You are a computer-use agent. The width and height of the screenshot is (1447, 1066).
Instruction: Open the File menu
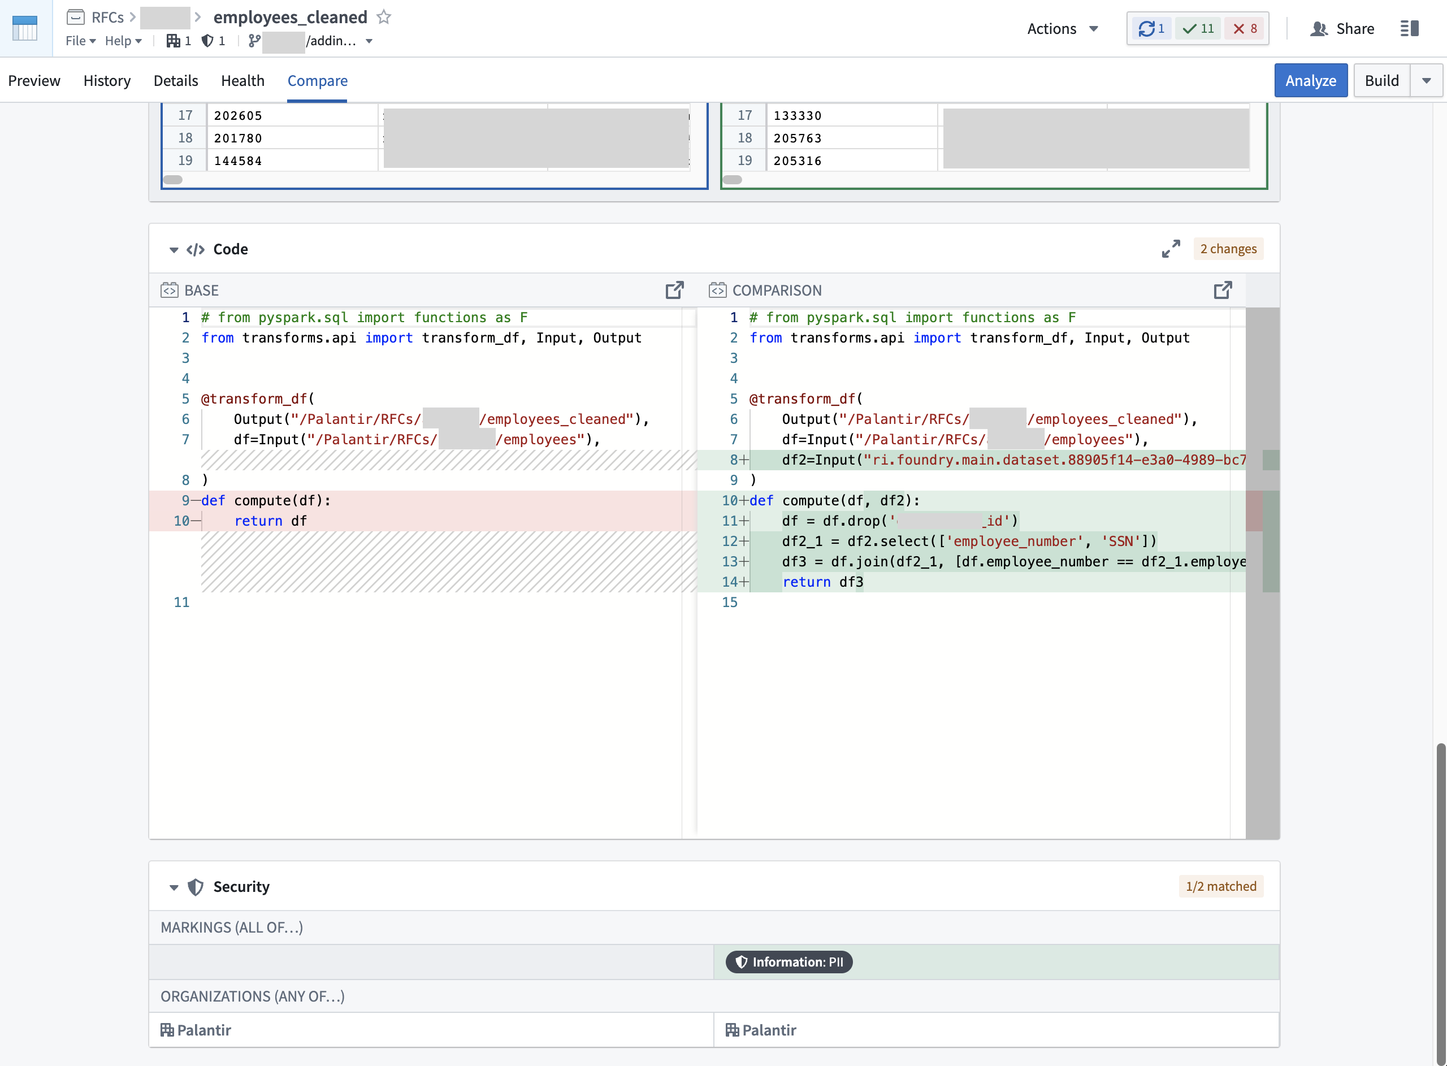[81, 41]
